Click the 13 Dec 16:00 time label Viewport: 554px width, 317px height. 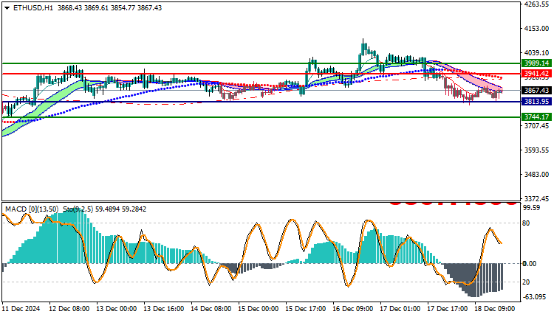point(163,309)
